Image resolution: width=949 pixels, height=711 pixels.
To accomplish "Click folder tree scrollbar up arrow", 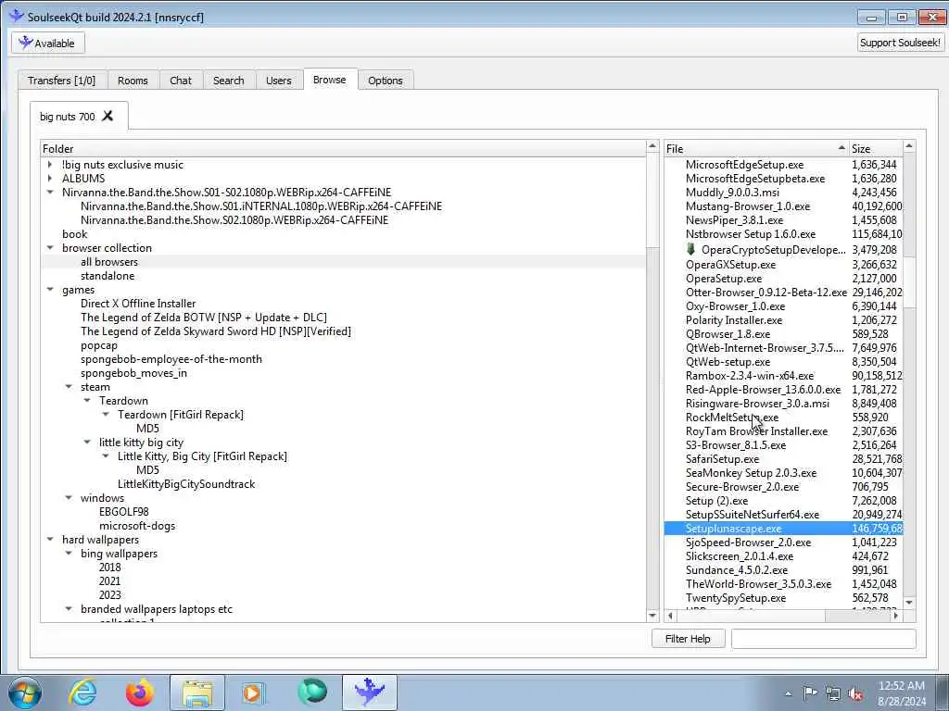I will click(652, 146).
